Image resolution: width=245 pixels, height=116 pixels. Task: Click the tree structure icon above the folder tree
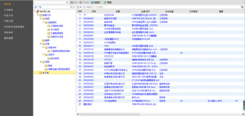[39, 7]
